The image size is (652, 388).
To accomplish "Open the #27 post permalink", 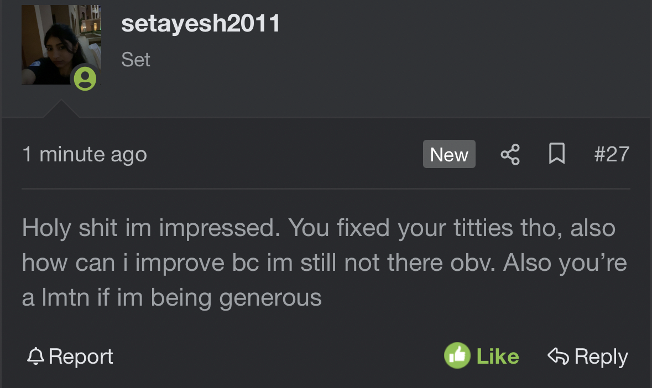I will coord(612,154).
